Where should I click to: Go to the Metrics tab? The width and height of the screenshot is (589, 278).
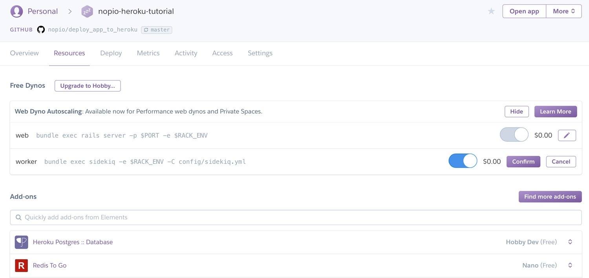click(148, 53)
